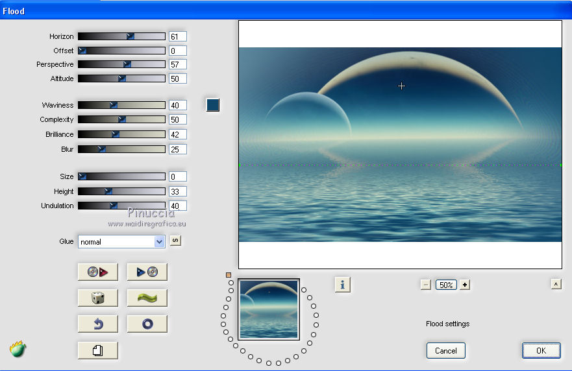The height and width of the screenshot is (371, 572).
Task: Open the info 'i' button
Action: (343, 285)
